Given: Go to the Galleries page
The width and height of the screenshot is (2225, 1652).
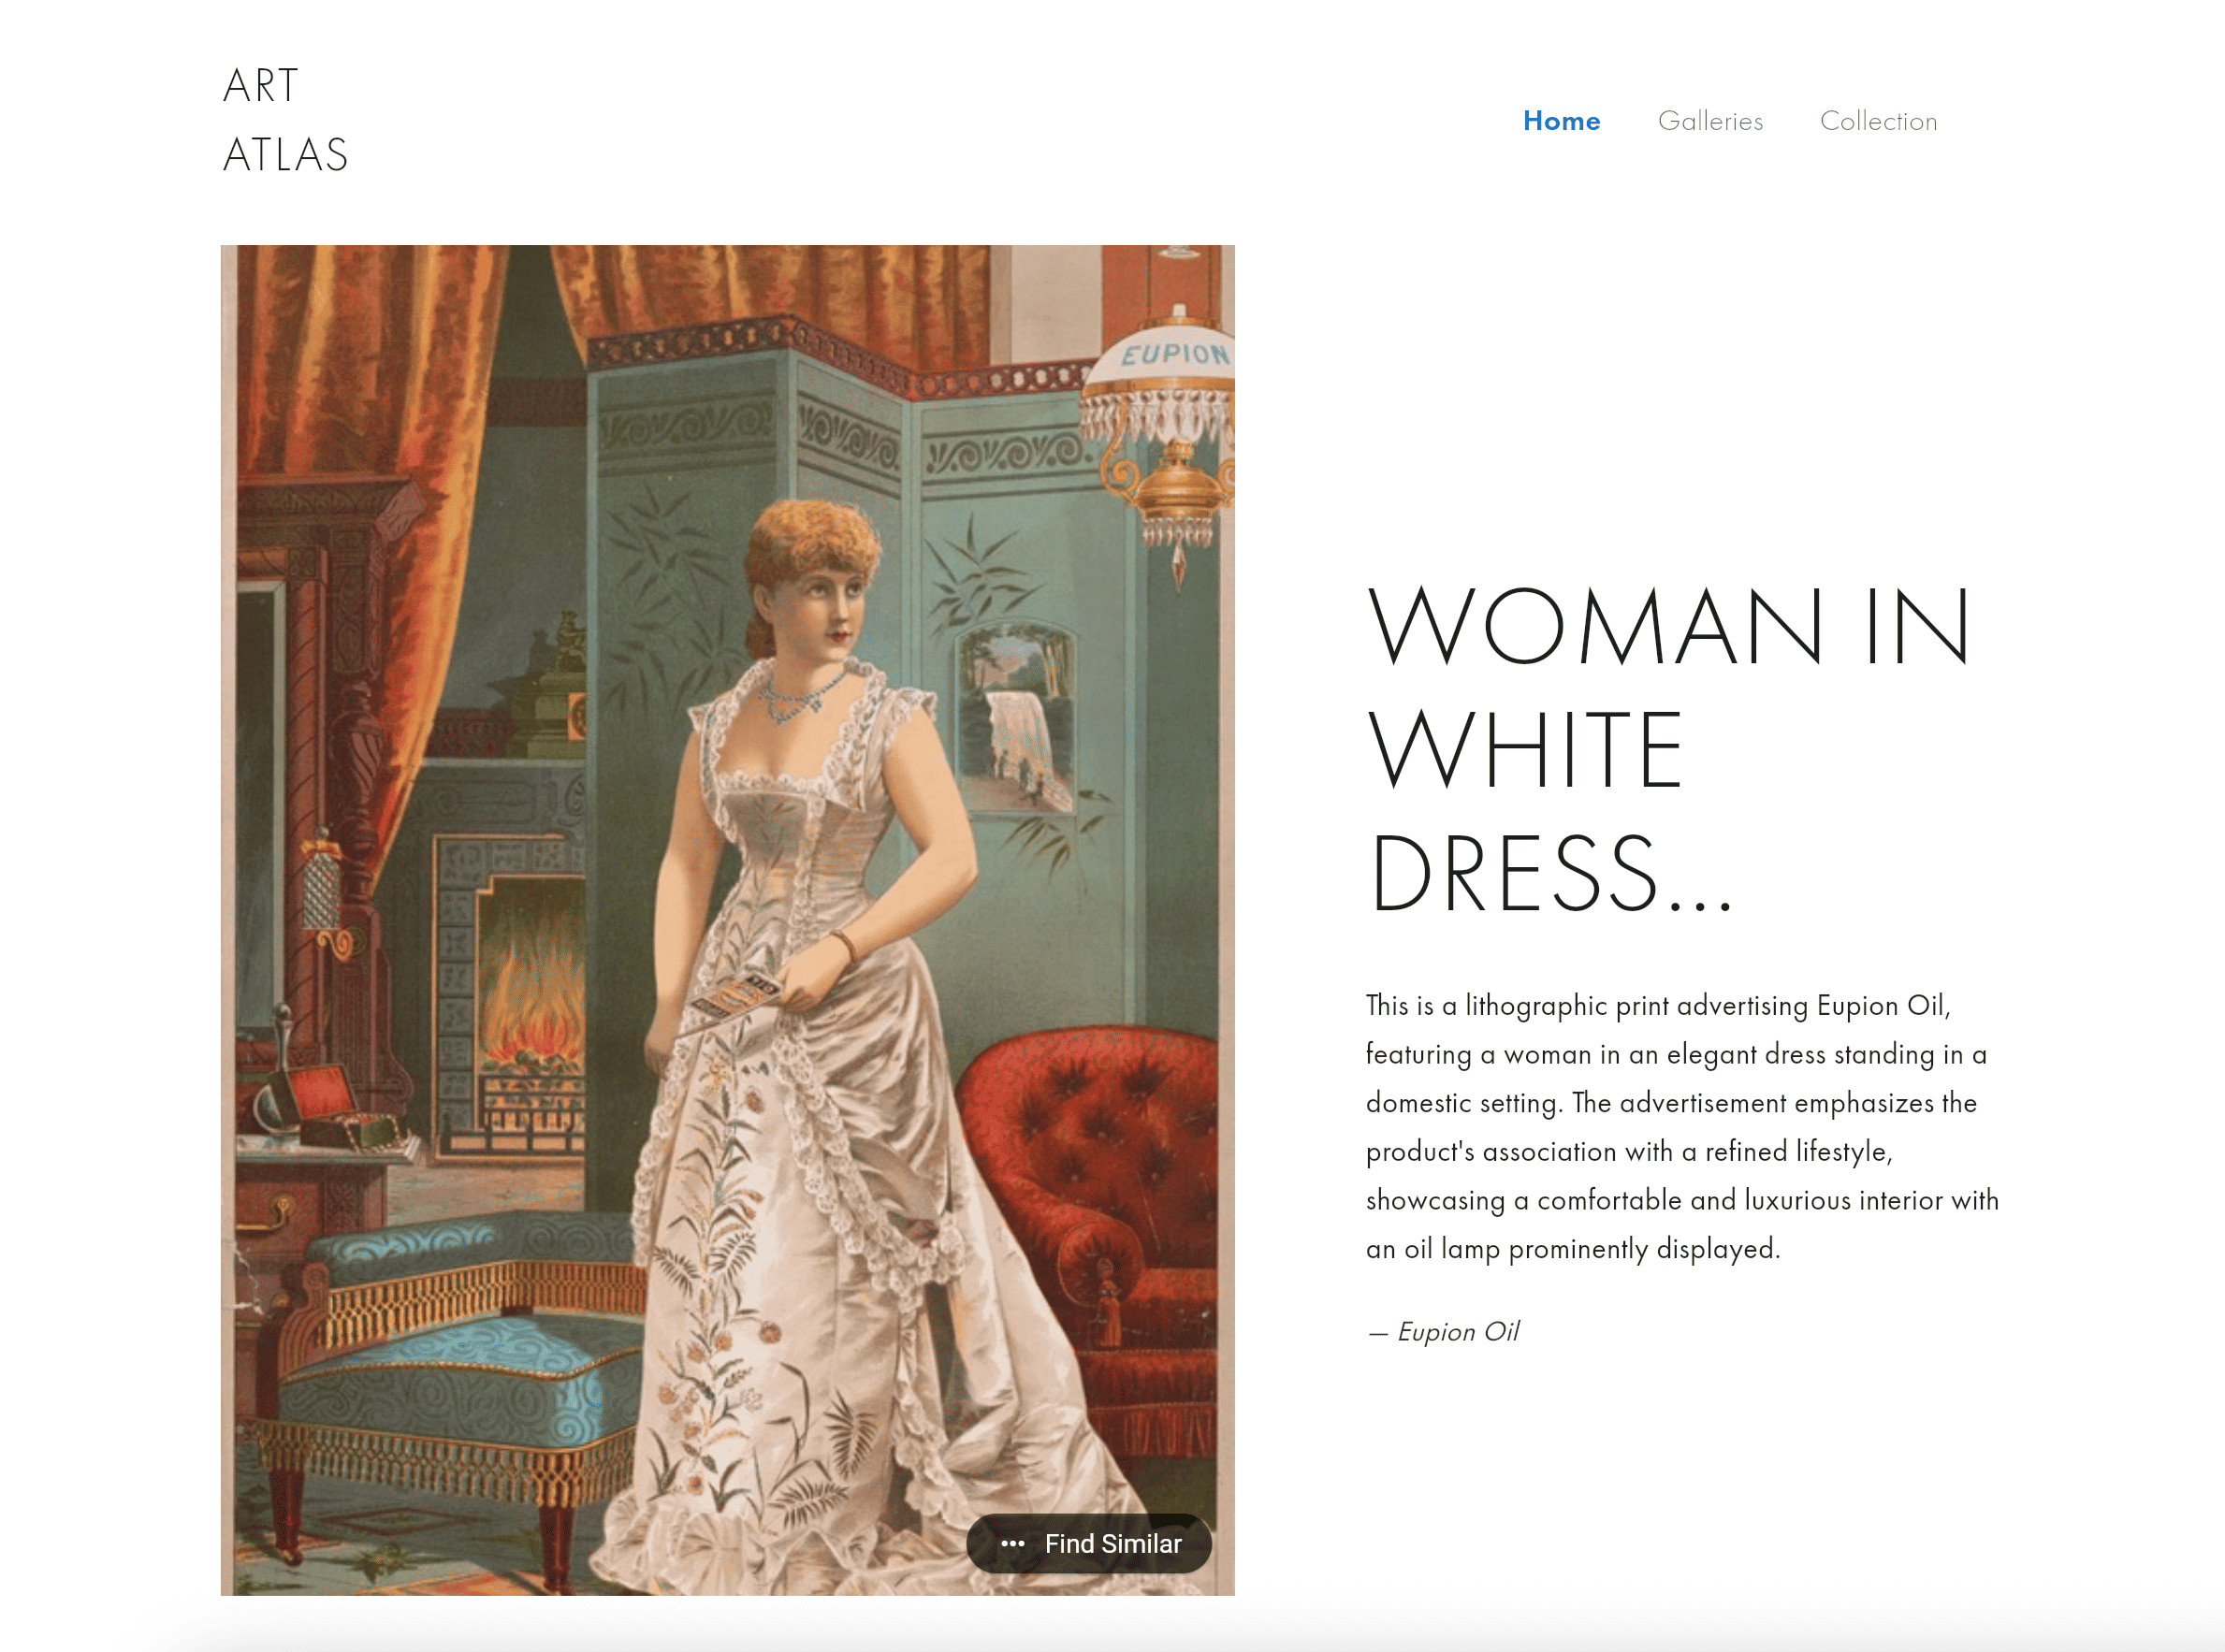Looking at the screenshot, I should click(x=1709, y=121).
